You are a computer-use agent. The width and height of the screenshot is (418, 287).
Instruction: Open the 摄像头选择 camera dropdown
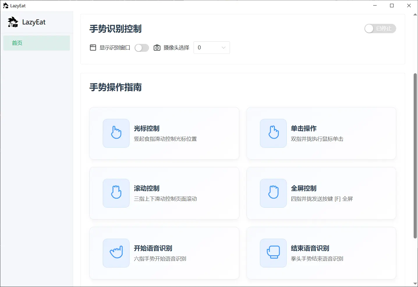[x=212, y=48]
